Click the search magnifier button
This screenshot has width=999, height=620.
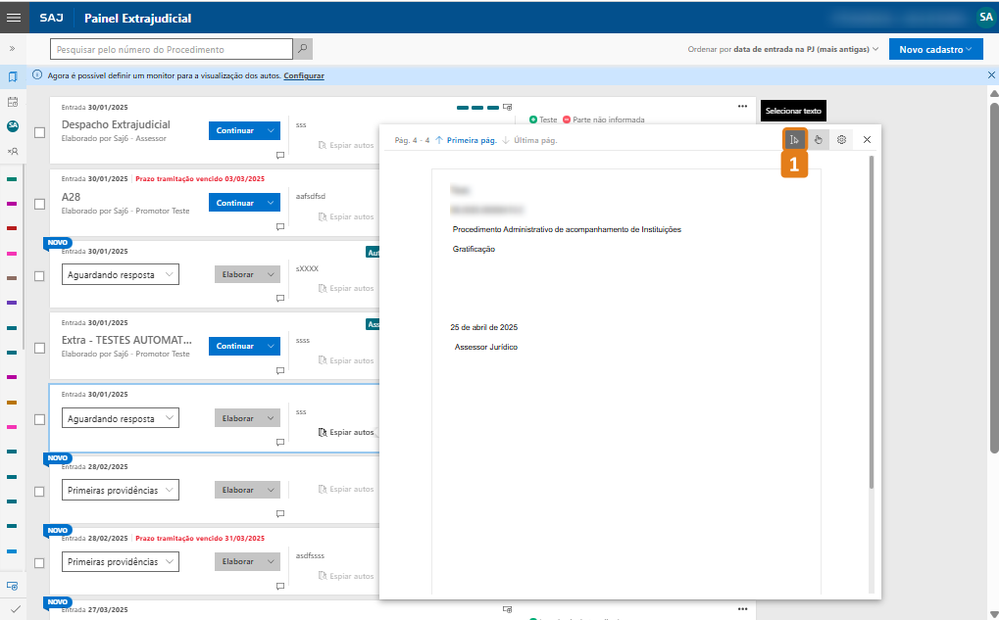point(303,49)
